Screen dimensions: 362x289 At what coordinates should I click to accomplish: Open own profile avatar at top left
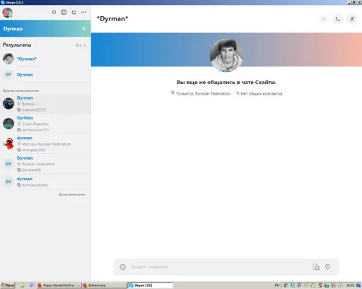tap(7, 12)
